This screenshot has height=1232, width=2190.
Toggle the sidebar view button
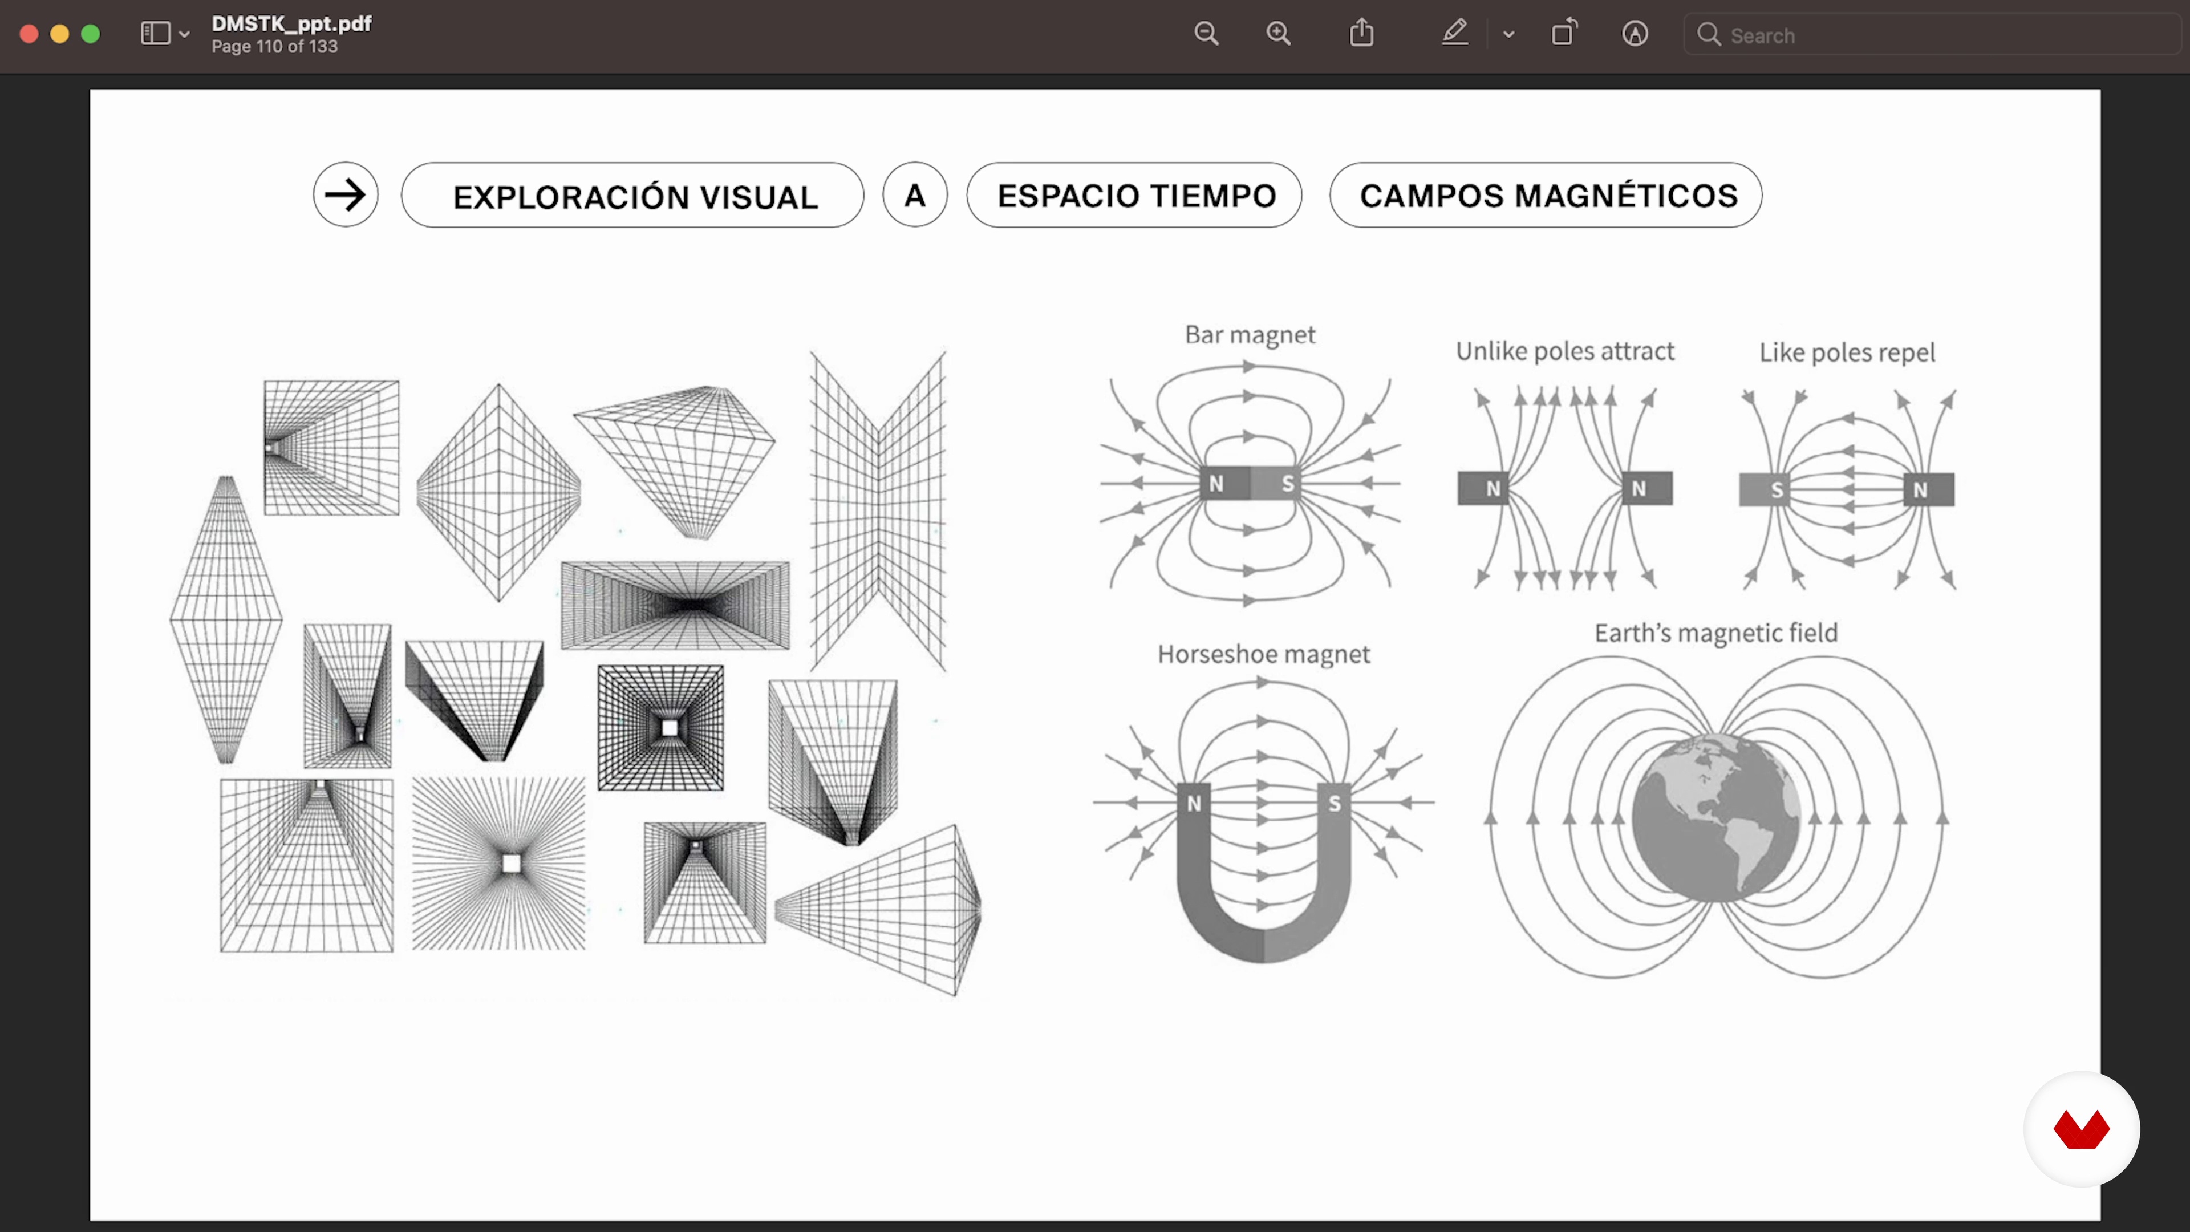[156, 34]
